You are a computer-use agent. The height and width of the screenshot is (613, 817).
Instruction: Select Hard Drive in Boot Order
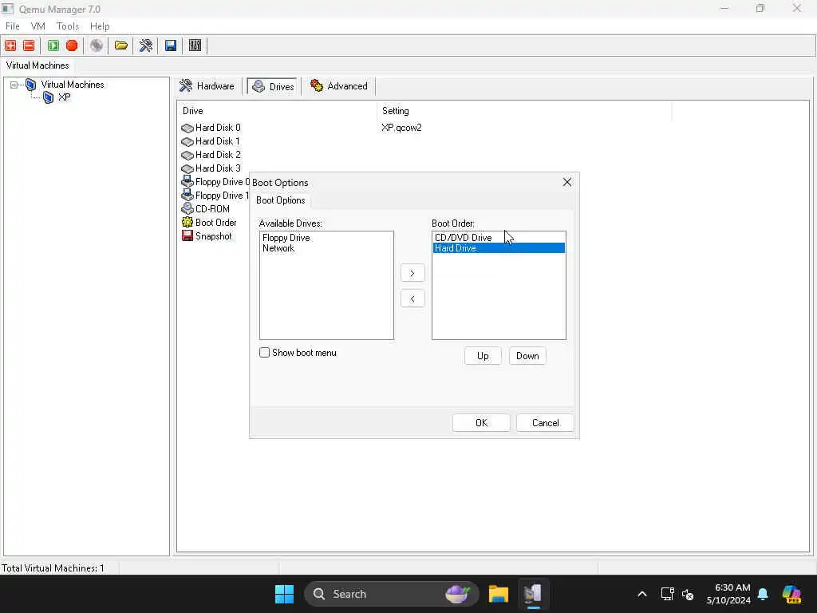pyautogui.click(x=499, y=248)
